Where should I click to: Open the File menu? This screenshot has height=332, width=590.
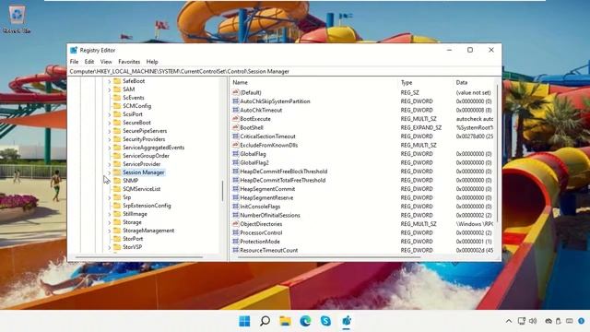74,62
